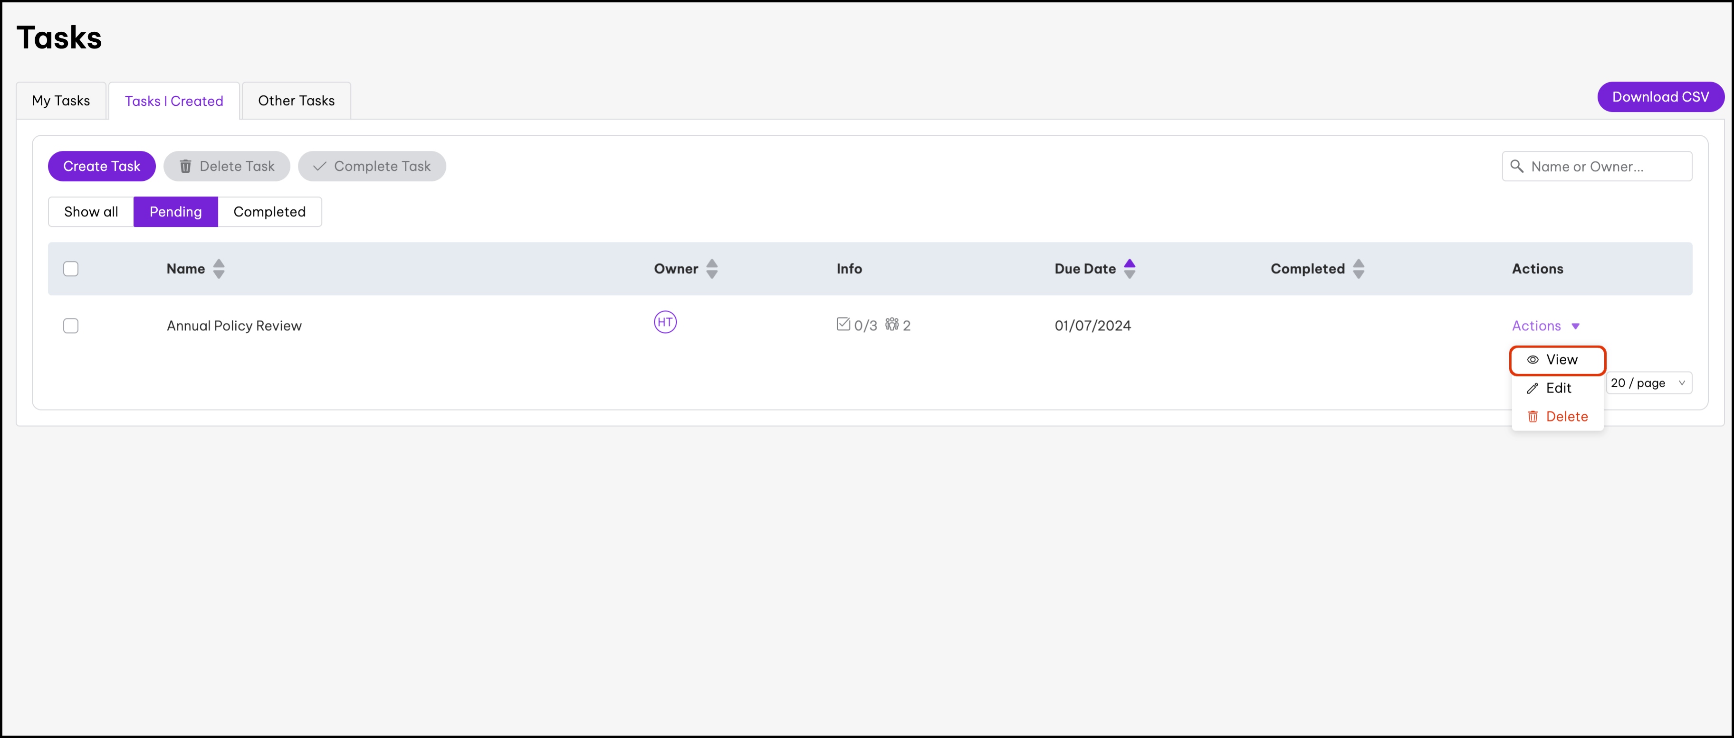The image size is (1734, 738).
Task: Click the search magnifier icon
Action: click(x=1516, y=166)
